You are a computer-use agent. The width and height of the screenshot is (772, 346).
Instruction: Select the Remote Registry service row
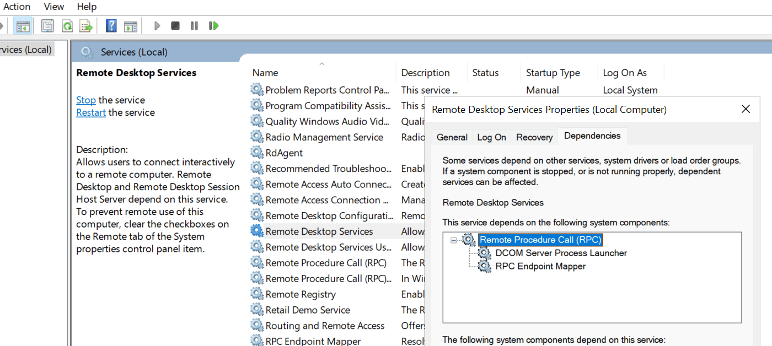[301, 294]
